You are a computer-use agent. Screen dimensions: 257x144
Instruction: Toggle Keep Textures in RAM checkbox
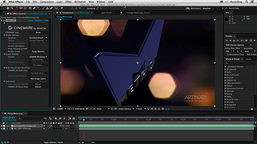(29, 49)
